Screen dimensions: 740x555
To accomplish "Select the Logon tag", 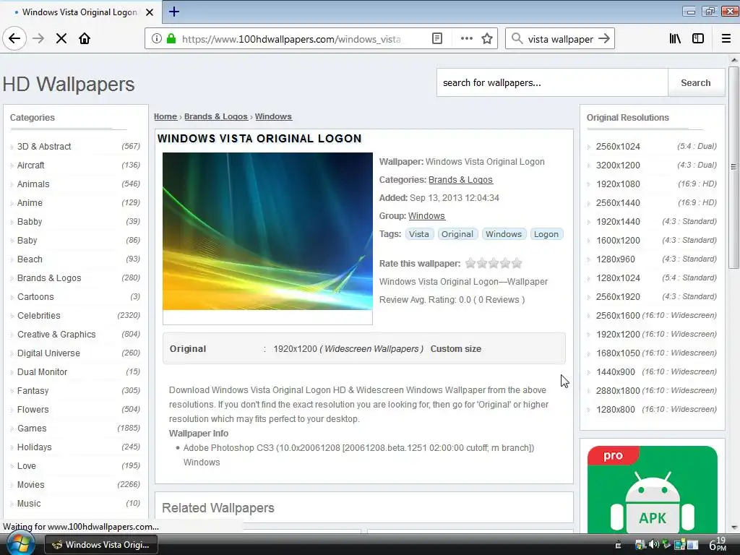I will 546,234.
